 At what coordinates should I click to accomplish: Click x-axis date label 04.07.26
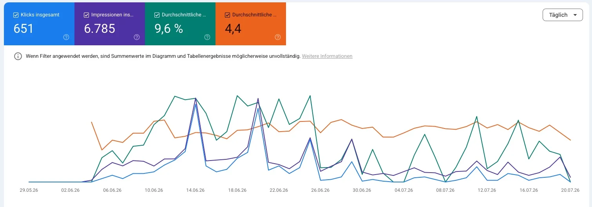(404, 190)
